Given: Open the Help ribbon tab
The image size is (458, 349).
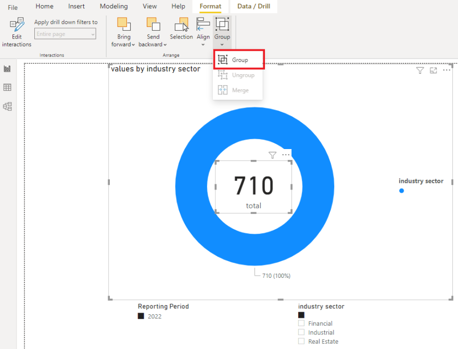Looking at the screenshot, I should pos(178,6).
